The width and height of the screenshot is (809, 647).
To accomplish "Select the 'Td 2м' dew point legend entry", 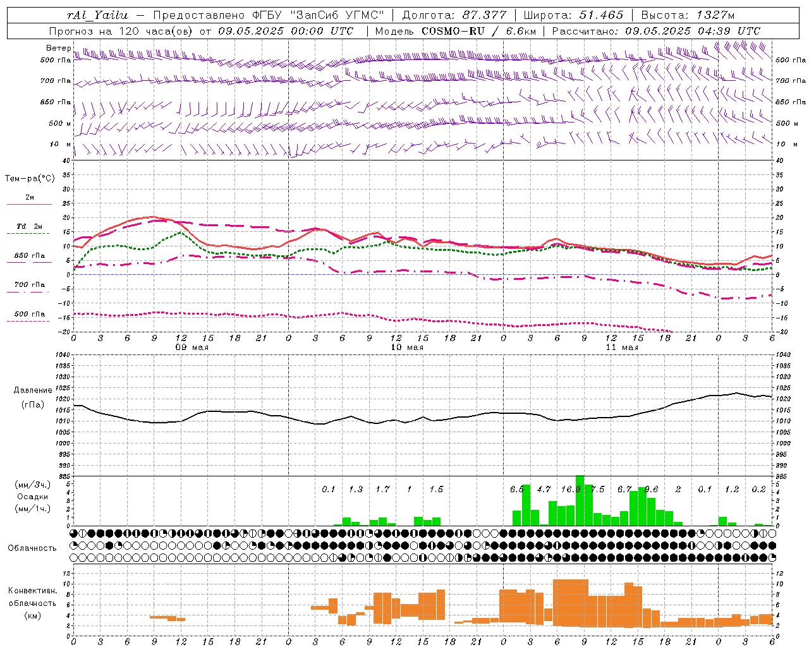I will (29, 226).
